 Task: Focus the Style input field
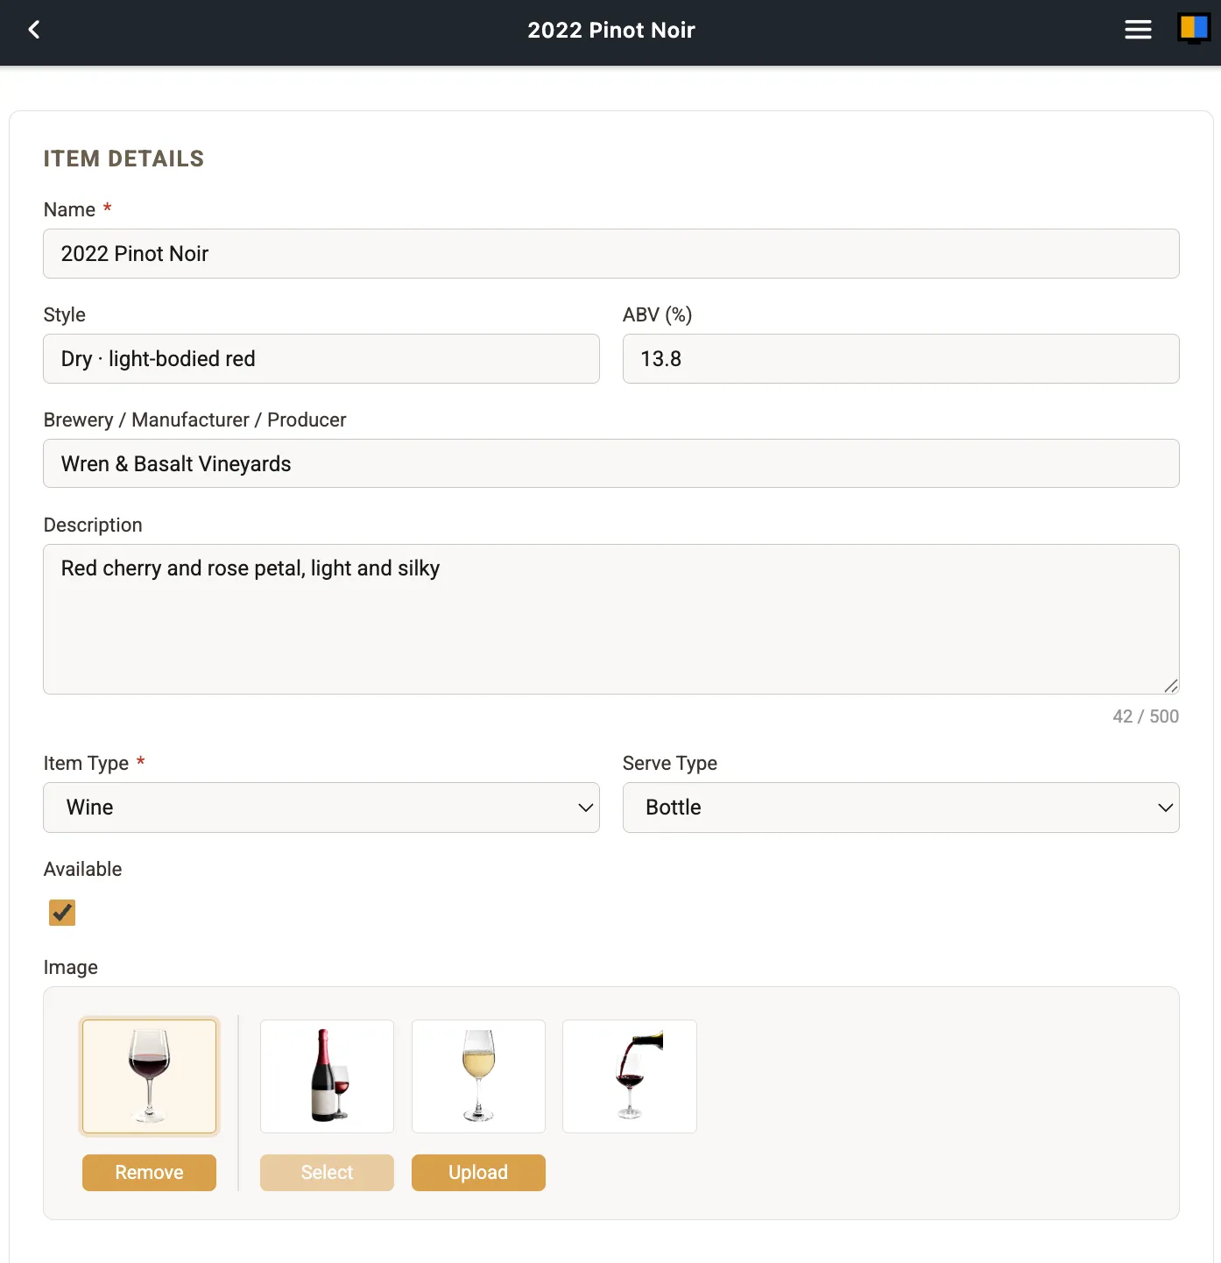[321, 359]
